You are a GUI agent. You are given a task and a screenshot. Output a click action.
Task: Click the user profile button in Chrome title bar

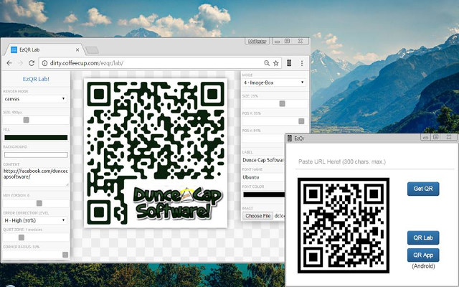pos(257,42)
